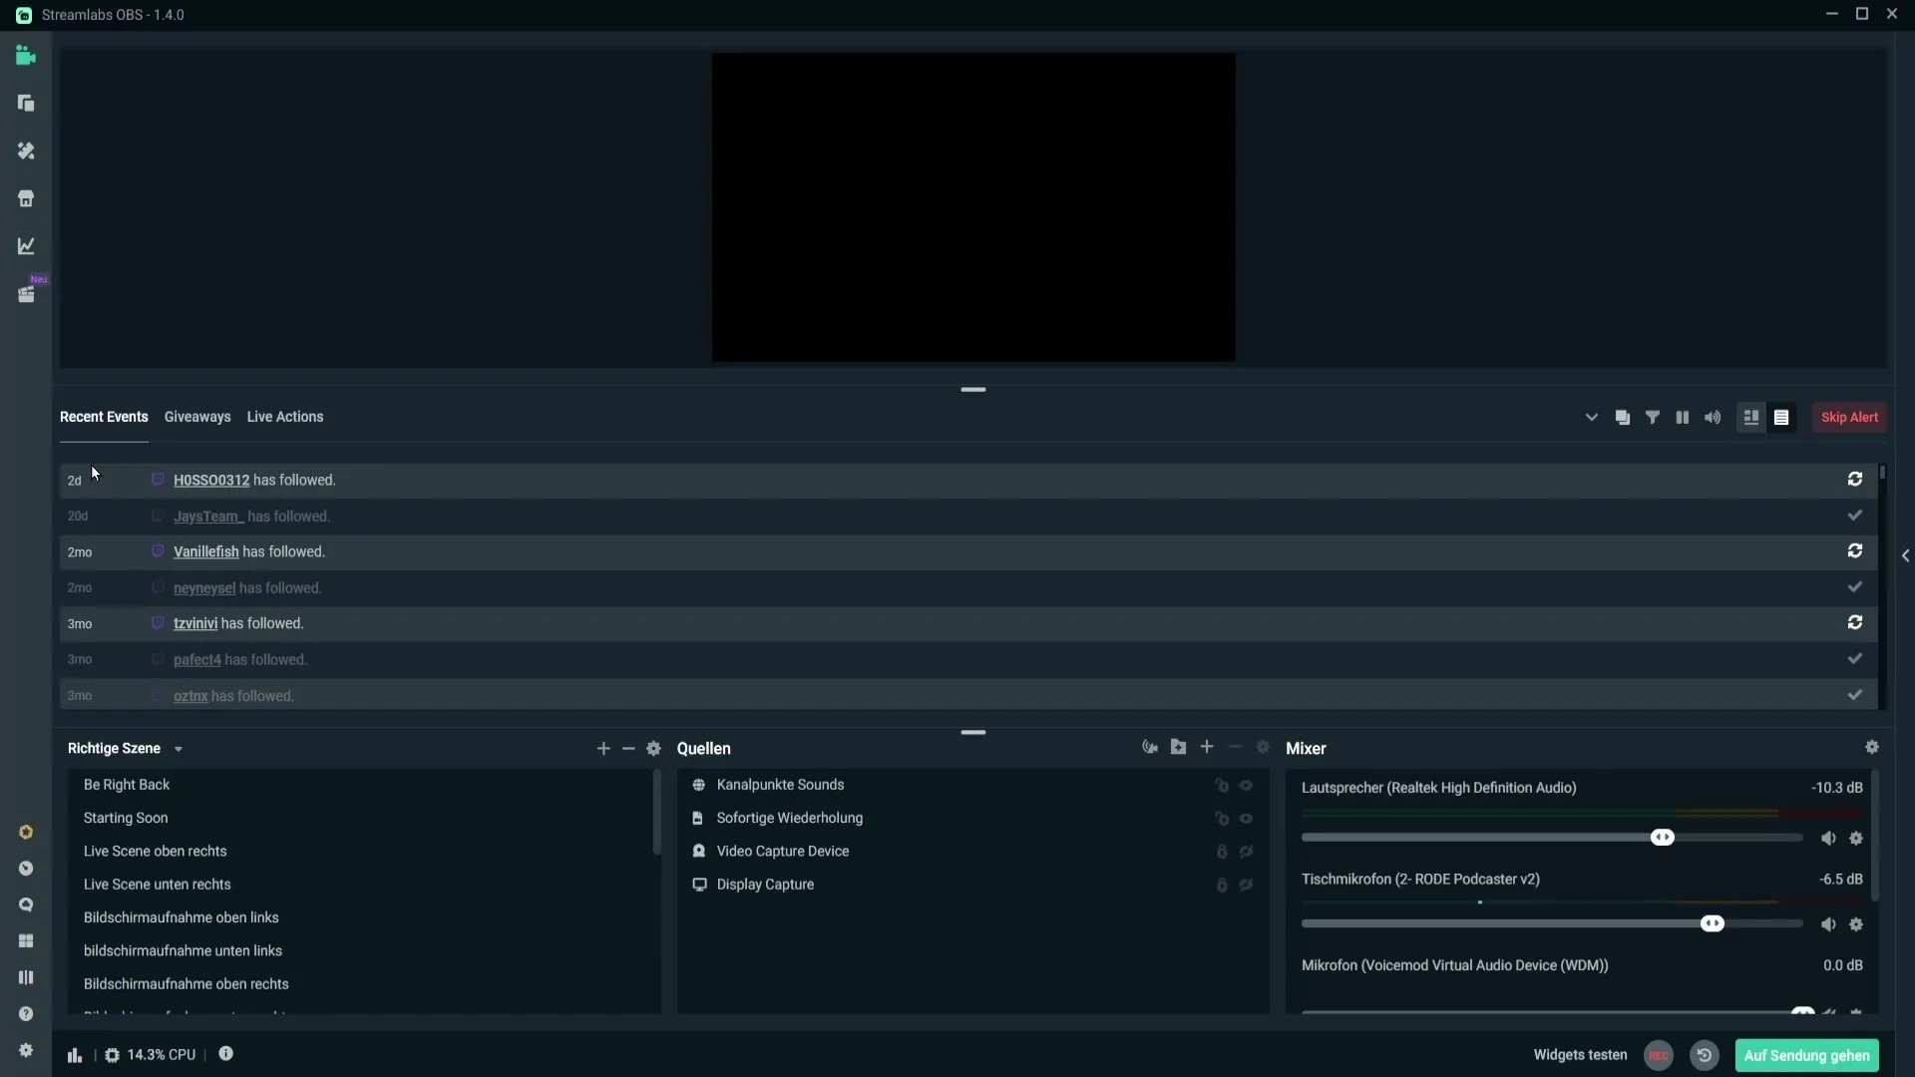Replay the H0SSO0312 follow alert
The width and height of the screenshot is (1915, 1077).
tap(1855, 480)
